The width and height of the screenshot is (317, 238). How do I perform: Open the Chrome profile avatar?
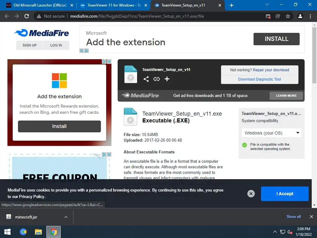(300, 16)
